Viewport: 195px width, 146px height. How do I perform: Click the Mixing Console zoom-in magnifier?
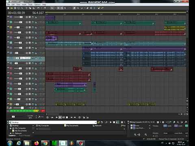click(x=135, y=135)
